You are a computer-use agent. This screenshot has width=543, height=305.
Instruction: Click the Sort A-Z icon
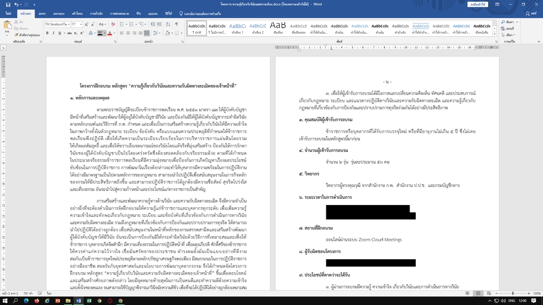pyautogui.click(x=168, y=24)
